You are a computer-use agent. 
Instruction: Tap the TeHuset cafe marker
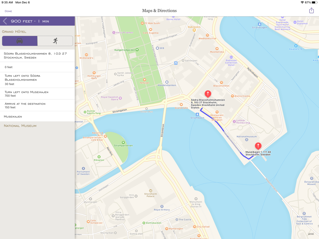145,80
